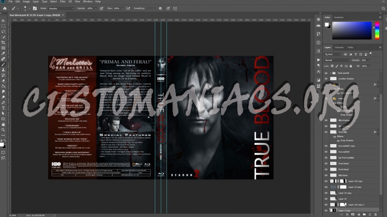Select the true blood.psd document tab
Viewport: 387px width, 217px height.
coord(35,15)
